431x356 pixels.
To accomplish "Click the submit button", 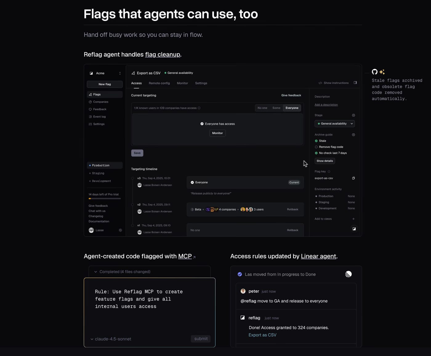I will [201, 339].
